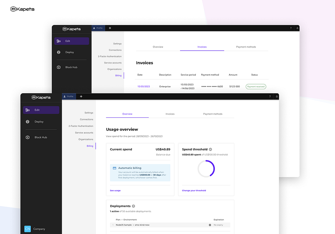Click the Automatic billing info icon
Viewport: 335px width, 234px height.
click(115, 168)
